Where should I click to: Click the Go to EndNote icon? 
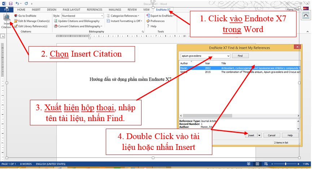point(16,16)
